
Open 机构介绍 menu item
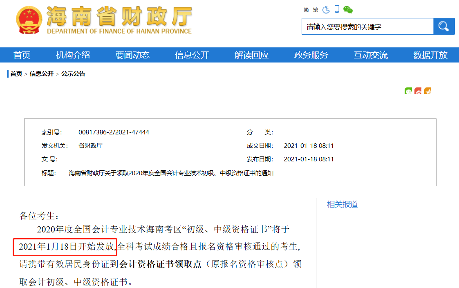[73, 55]
